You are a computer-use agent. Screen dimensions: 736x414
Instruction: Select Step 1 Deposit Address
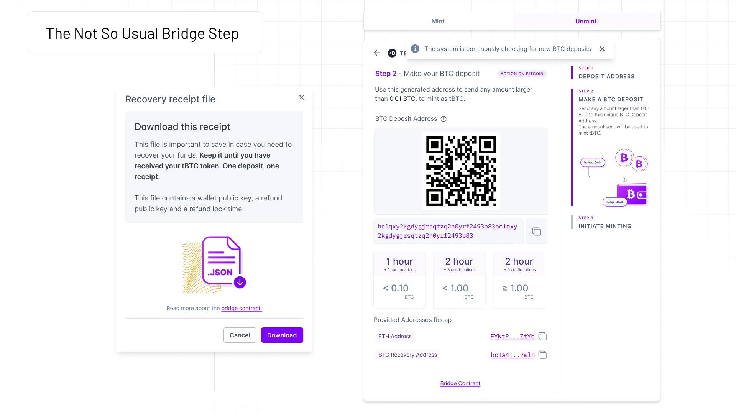click(606, 72)
